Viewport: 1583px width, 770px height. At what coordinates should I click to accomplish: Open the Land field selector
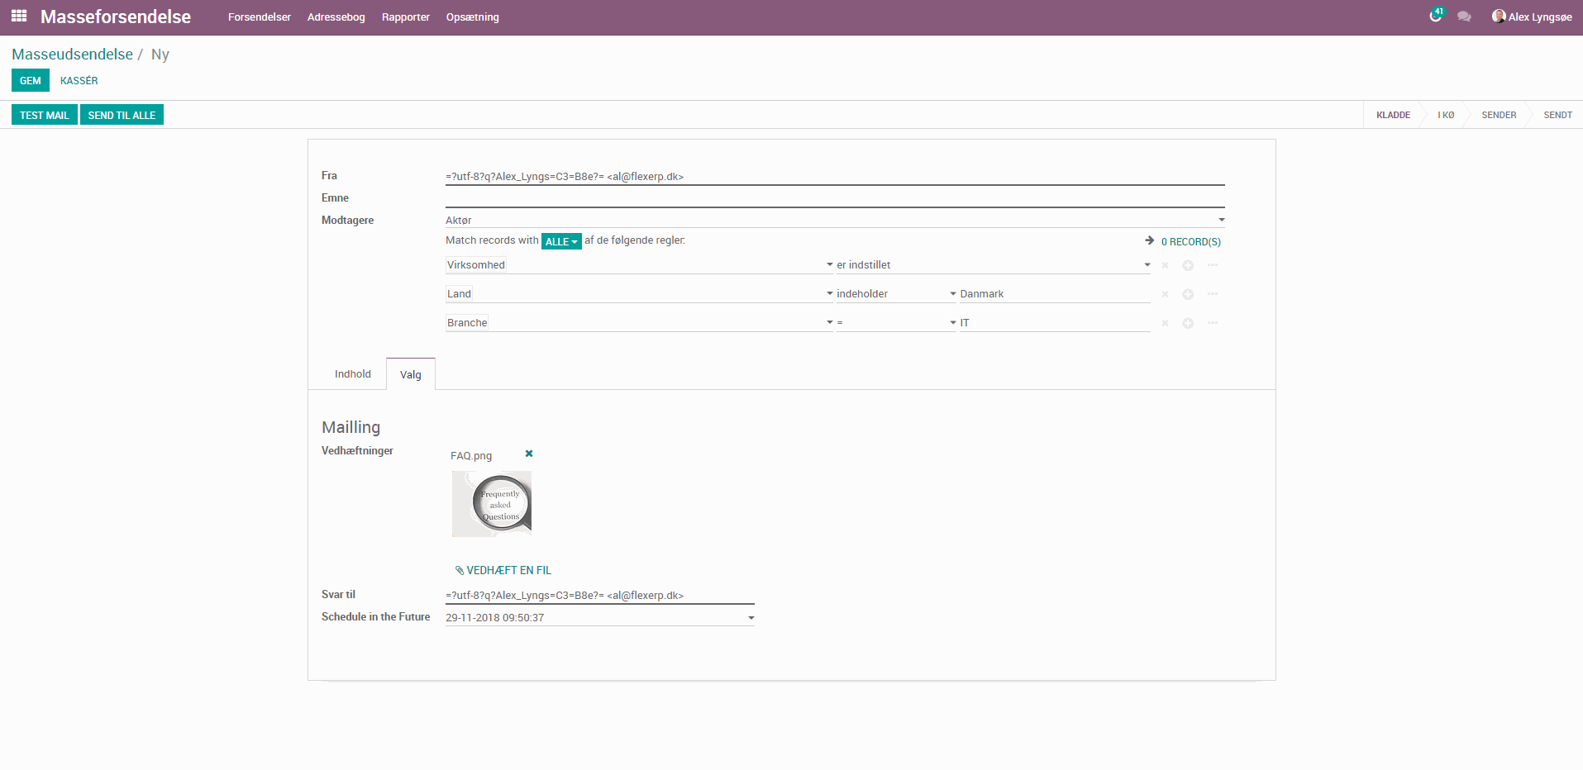(640, 294)
